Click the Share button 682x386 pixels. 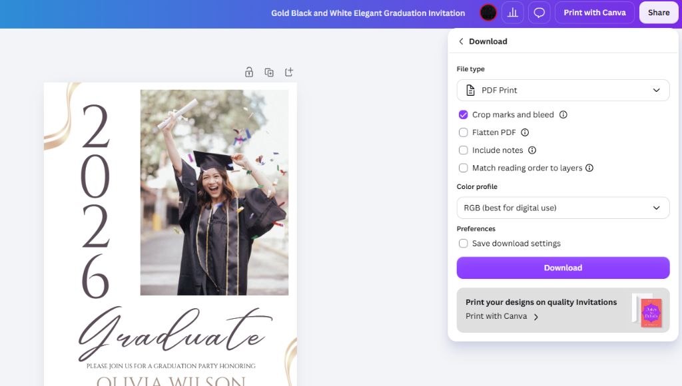(659, 13)
